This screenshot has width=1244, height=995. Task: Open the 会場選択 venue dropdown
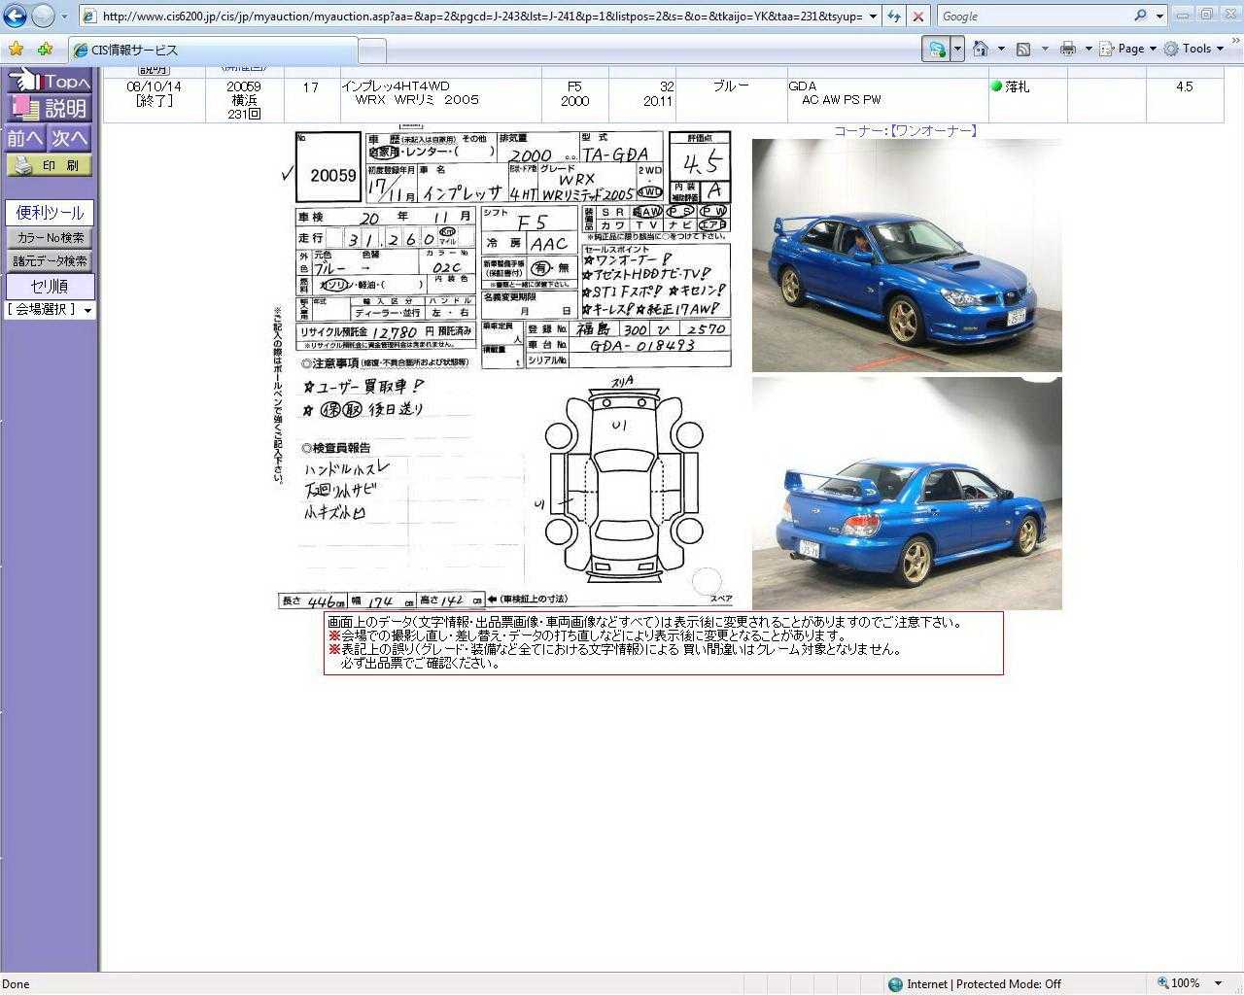50,310
